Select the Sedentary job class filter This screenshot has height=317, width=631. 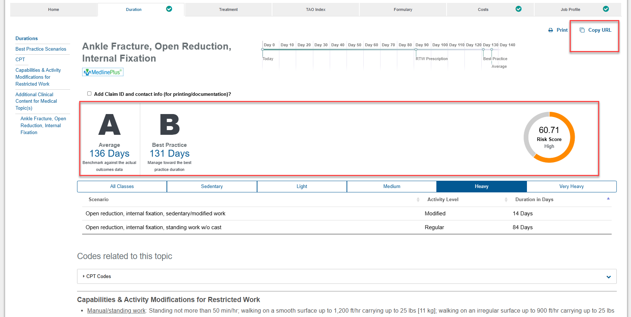pyautogui.click(x=212, y=187)
